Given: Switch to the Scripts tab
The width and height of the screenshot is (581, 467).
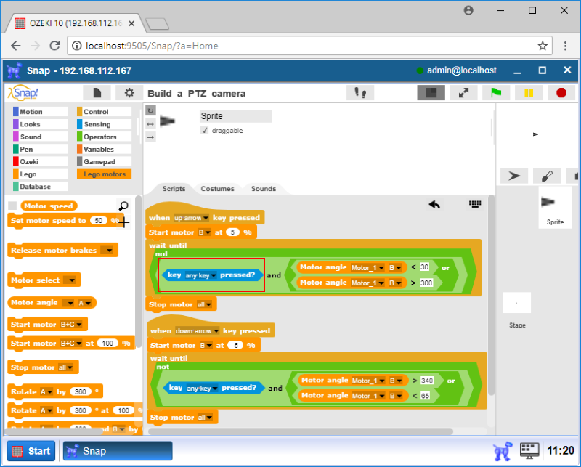Looking at the screenshot, I should 174,189.
